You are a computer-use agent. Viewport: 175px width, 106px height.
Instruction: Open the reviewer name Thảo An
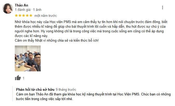pos(22,5)
